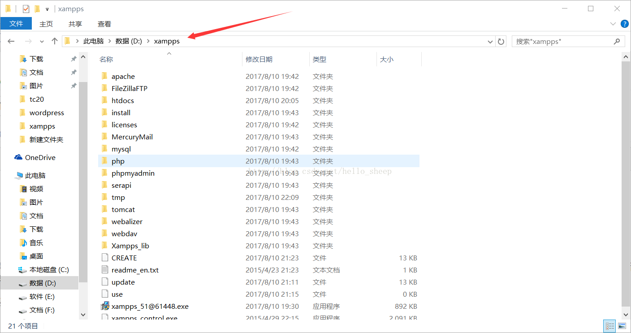631x333 pixels.
Task: Click the OneDrive cloud icon in sidebar
Action: tap(18, 157)
